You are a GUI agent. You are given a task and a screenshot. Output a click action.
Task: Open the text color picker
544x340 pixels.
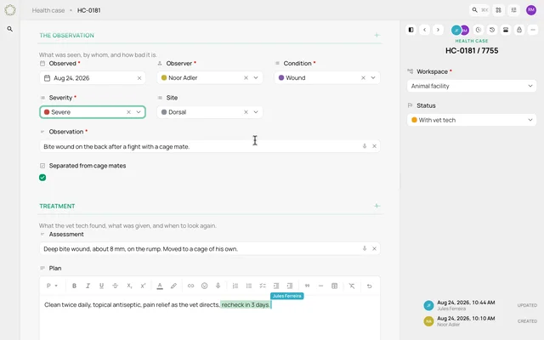coord(160,286)
